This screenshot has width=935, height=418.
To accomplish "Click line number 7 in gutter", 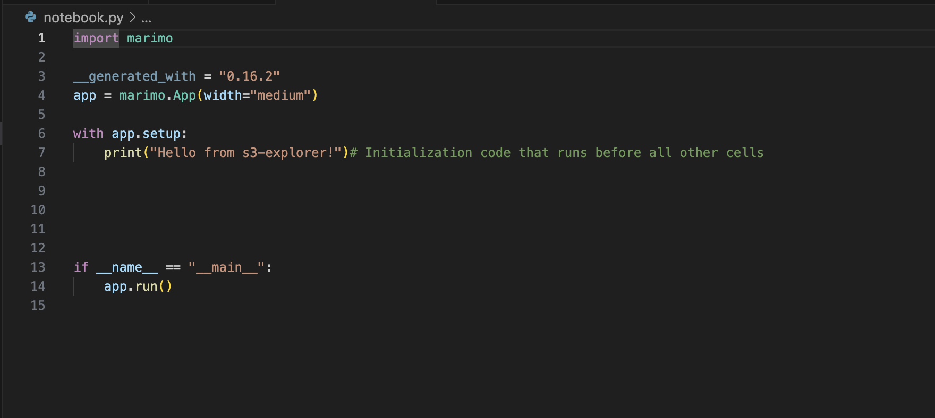I will point(42,153).
